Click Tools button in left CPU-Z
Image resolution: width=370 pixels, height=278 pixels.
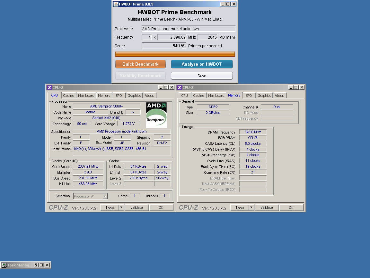pos(110,208)
